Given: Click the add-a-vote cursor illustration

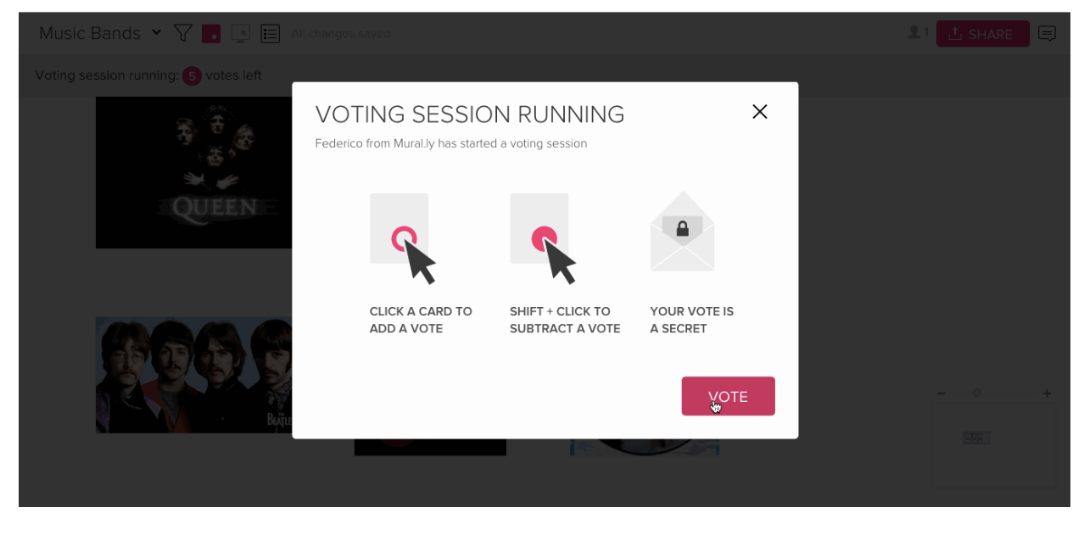Looking at the screenshot, I should (x=403, y=238).
